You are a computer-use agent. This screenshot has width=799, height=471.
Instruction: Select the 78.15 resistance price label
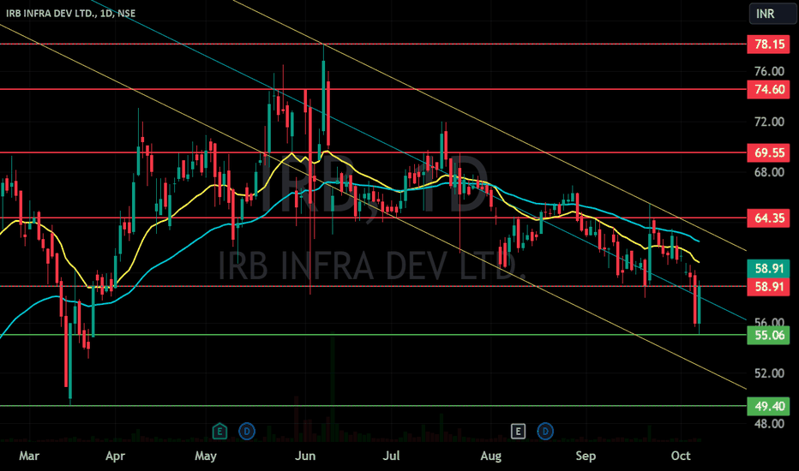(x=768, y=45)
